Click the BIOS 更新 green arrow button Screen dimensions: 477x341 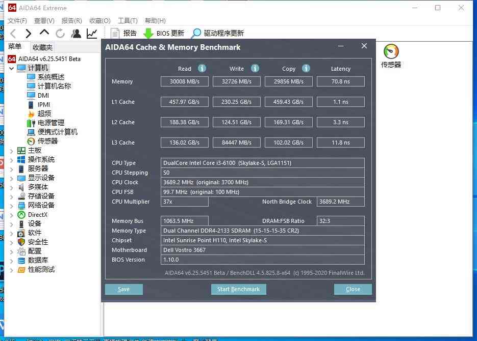[163, 33]
